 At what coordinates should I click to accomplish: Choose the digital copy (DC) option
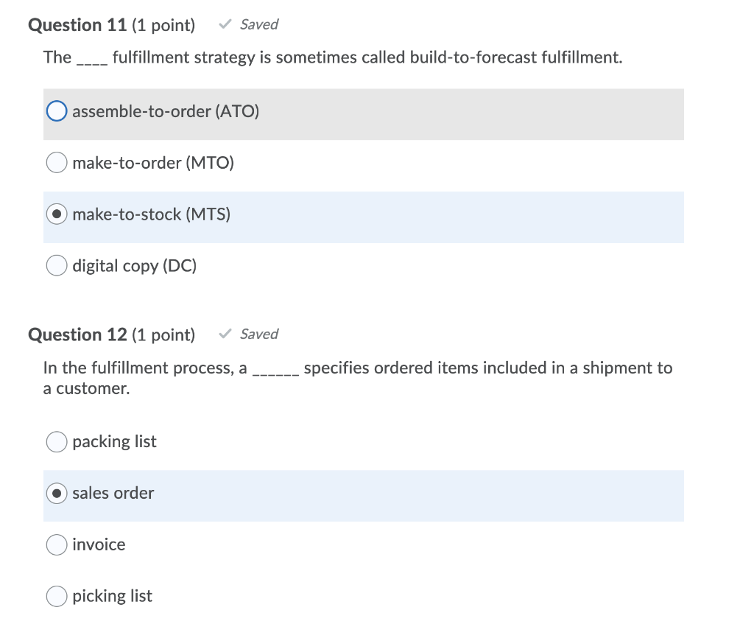(x=56, y=265)
